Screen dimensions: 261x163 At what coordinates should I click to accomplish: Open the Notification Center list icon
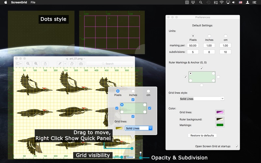coord(254,2)
